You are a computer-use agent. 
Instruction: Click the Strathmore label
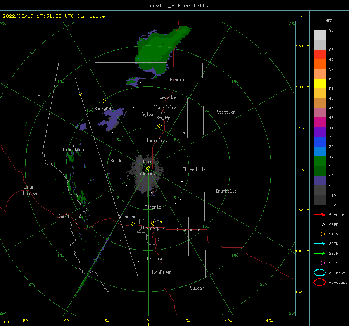188,229
